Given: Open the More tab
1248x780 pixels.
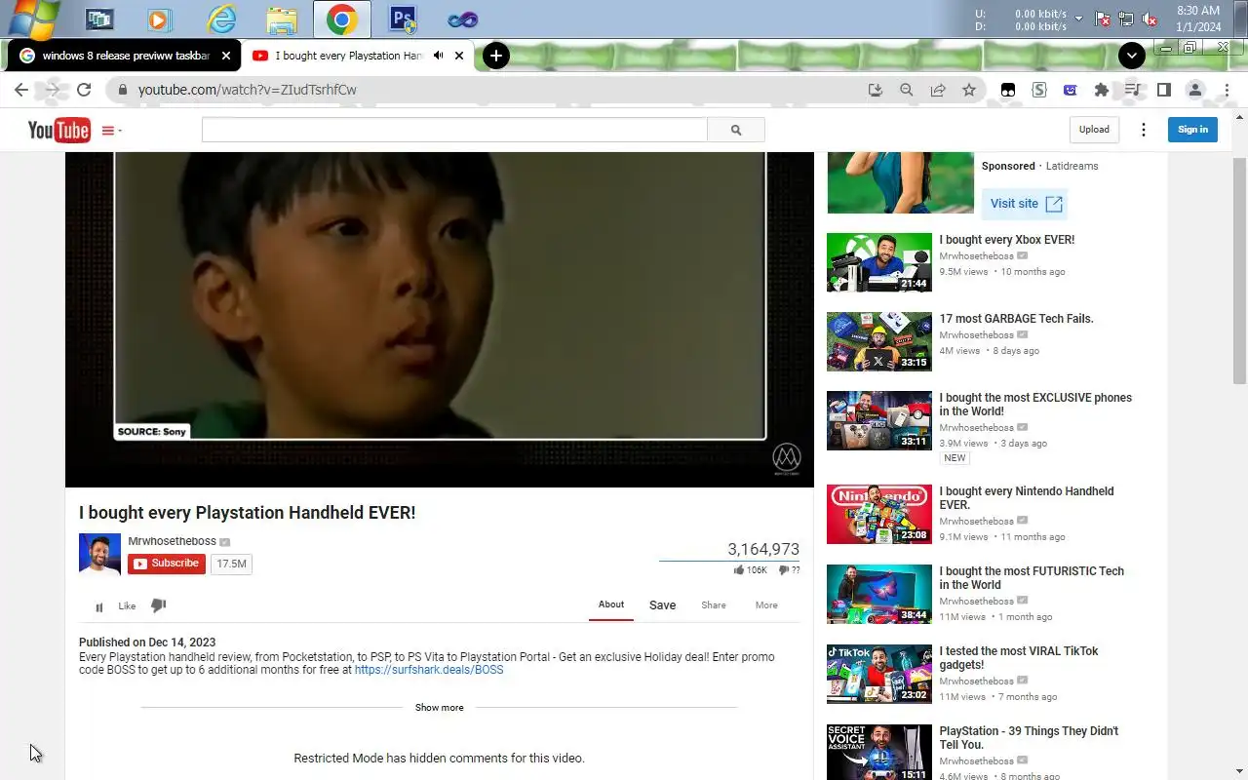Looking at the screenshot, I should pos(766,605).
